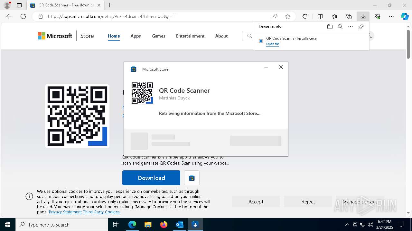
Task: Click the Microsoft logo
Action: point(55,36)
